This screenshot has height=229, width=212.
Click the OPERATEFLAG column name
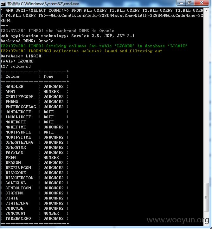19,142
